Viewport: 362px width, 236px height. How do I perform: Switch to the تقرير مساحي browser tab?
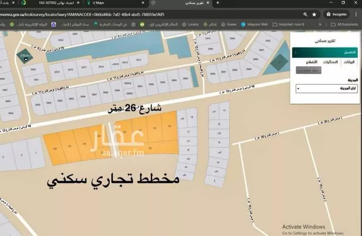(180, 3)
